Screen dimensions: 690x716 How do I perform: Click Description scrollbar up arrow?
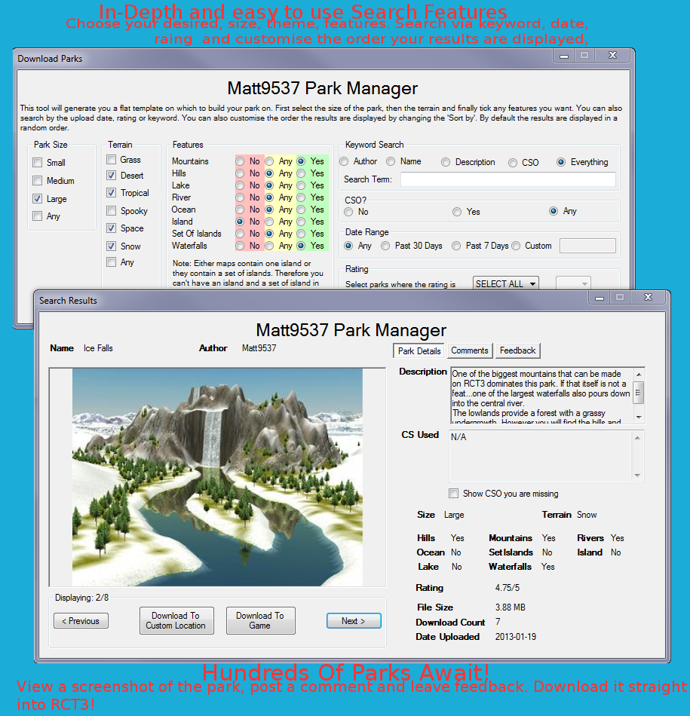(639, 375)
